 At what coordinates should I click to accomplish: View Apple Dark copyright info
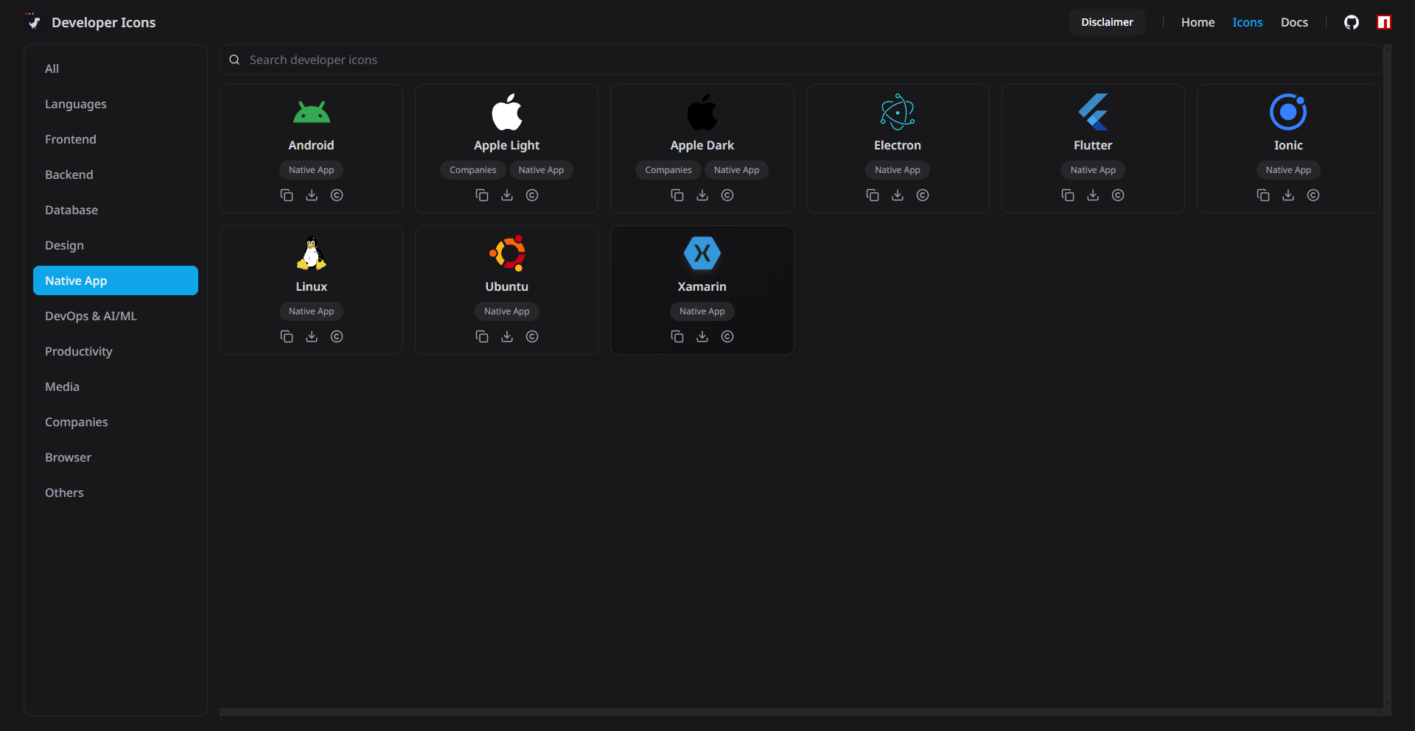click(727, 195)
